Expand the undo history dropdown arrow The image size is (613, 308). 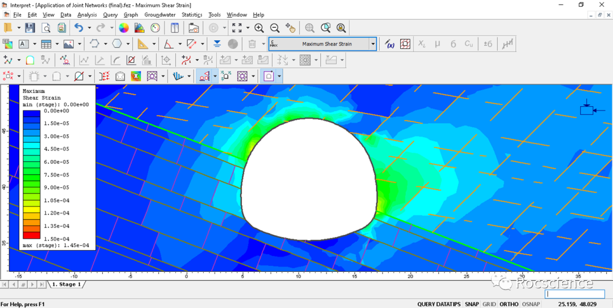pos(89,28)
